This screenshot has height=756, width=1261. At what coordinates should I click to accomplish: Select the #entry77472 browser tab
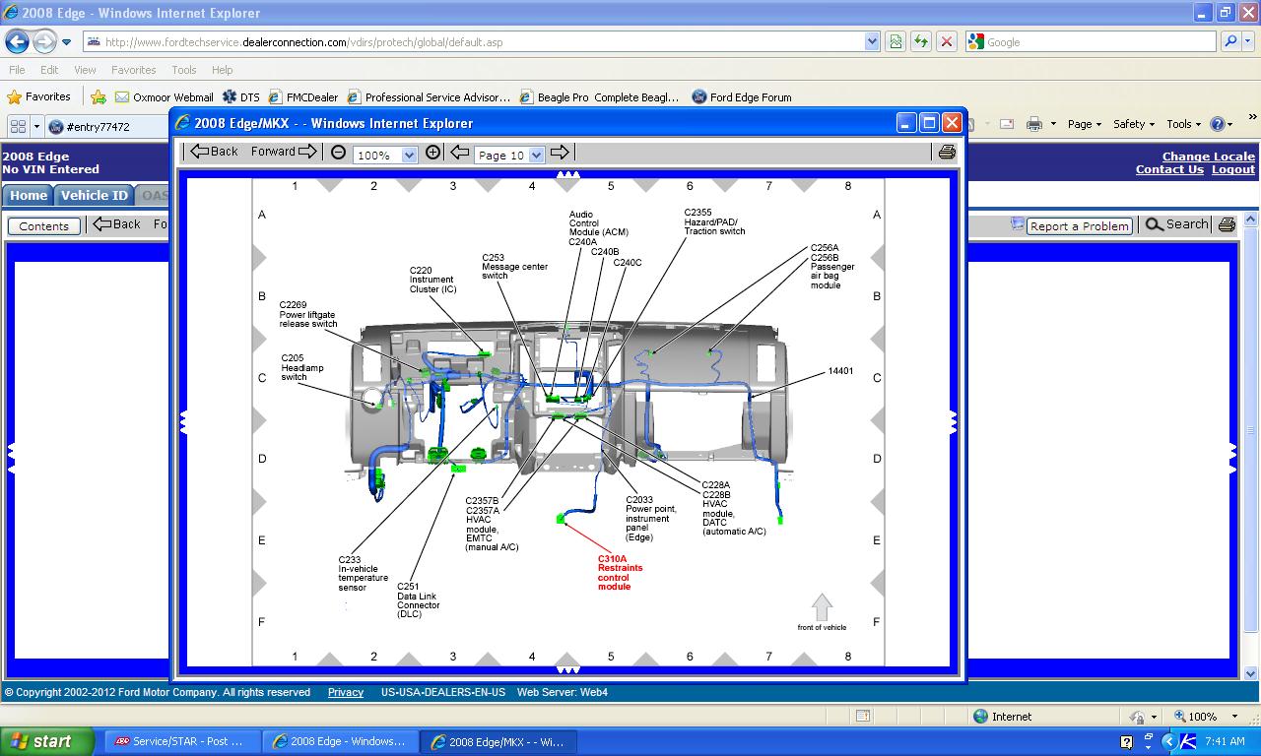(107, 127)
